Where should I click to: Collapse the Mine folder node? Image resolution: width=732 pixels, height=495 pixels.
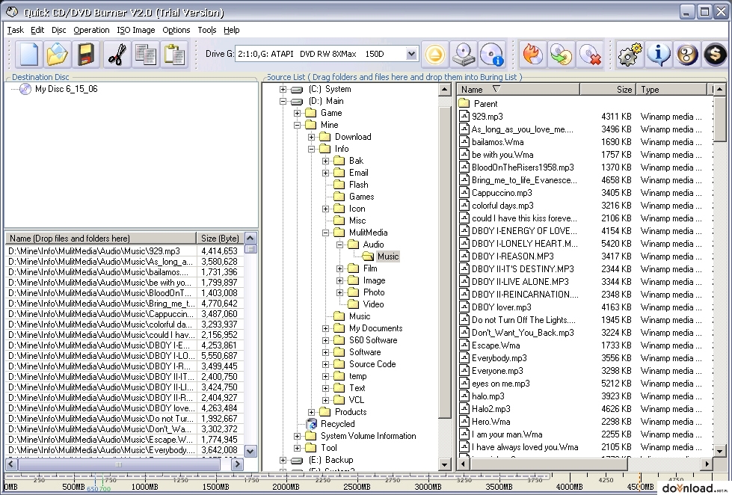pos(298,125)
